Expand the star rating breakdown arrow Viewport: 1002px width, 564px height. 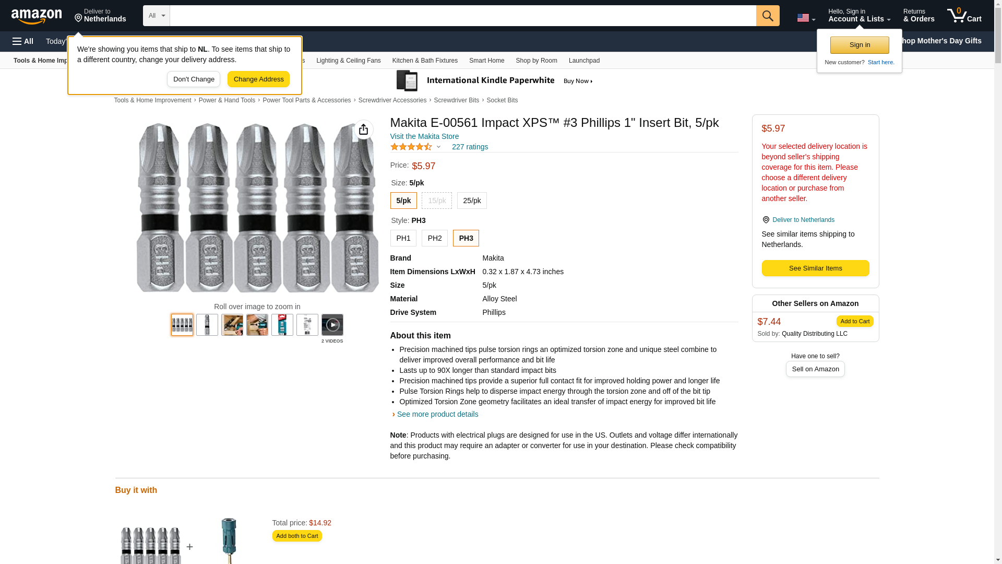438,147
